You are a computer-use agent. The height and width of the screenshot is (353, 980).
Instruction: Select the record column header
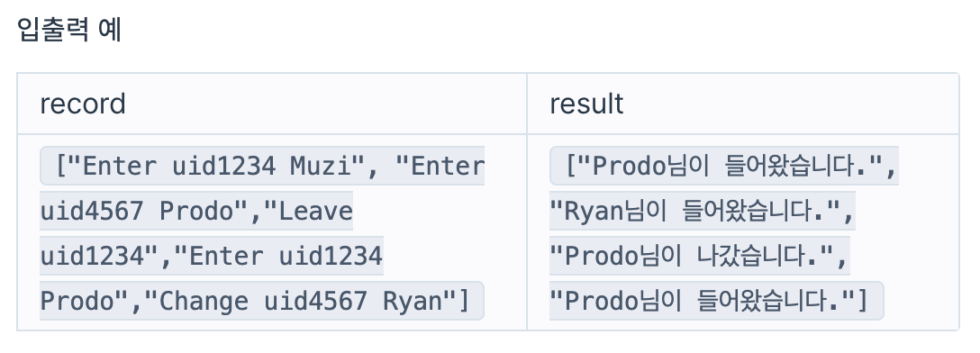(x=83, y=104)
